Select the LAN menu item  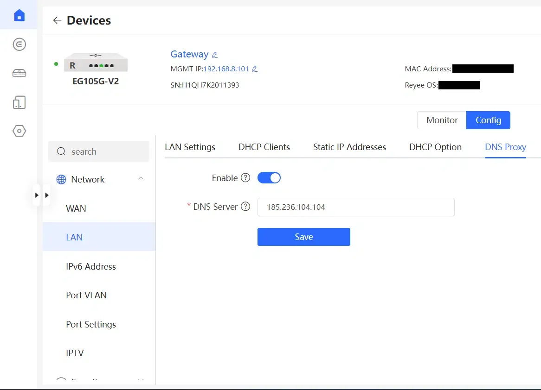(x=99, y=237)
